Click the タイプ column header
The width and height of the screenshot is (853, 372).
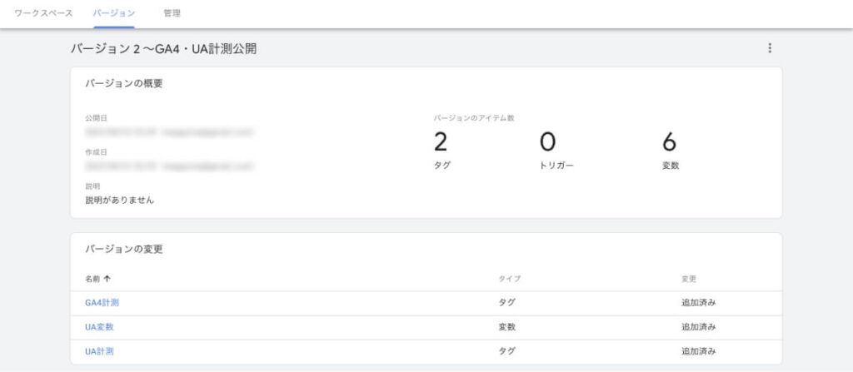[509, 279]
